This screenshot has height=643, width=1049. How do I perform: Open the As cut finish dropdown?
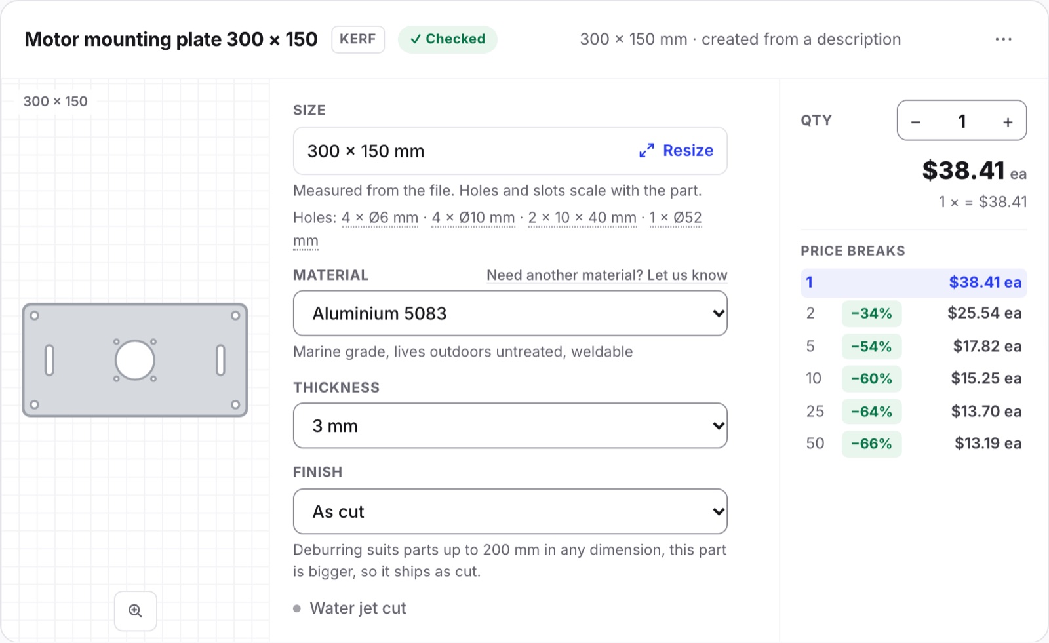point(510,511)
